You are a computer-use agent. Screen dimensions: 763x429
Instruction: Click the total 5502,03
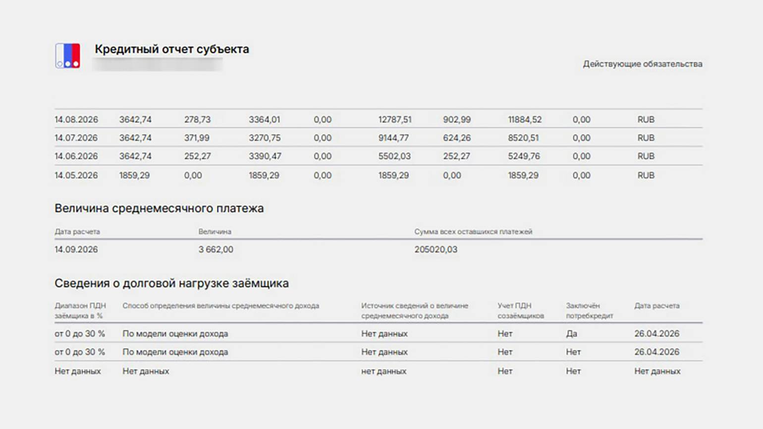click(394, 156)
